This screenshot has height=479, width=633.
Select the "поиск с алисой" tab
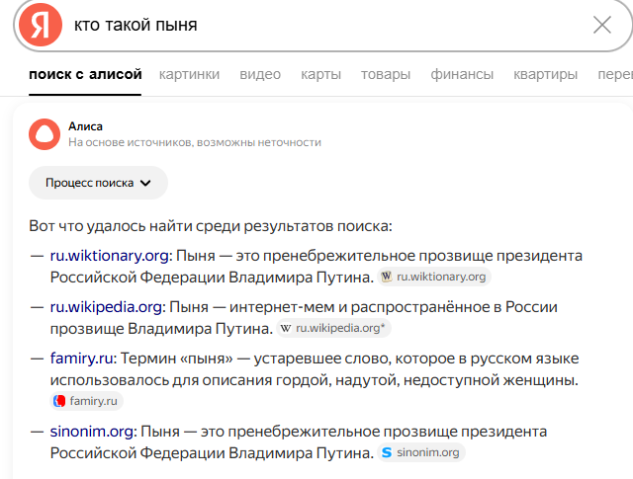pyautogui.click(x=86, y=74)
